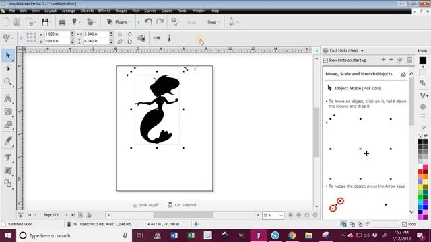
Task: Open Windows Start menu
Action: pos(7,235)
